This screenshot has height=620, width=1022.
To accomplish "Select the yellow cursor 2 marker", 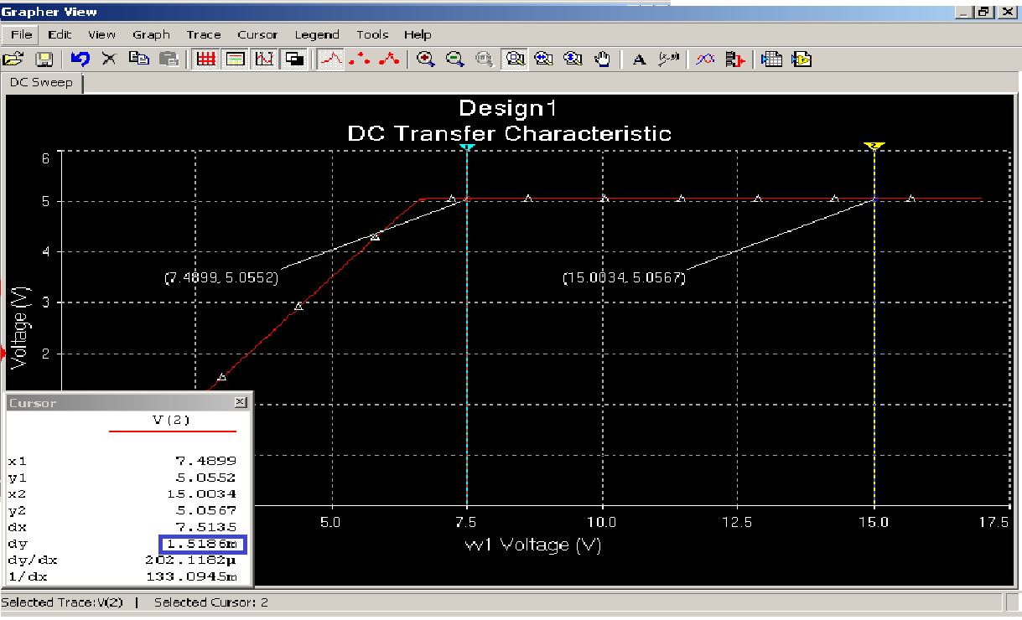I will [874, 146].
